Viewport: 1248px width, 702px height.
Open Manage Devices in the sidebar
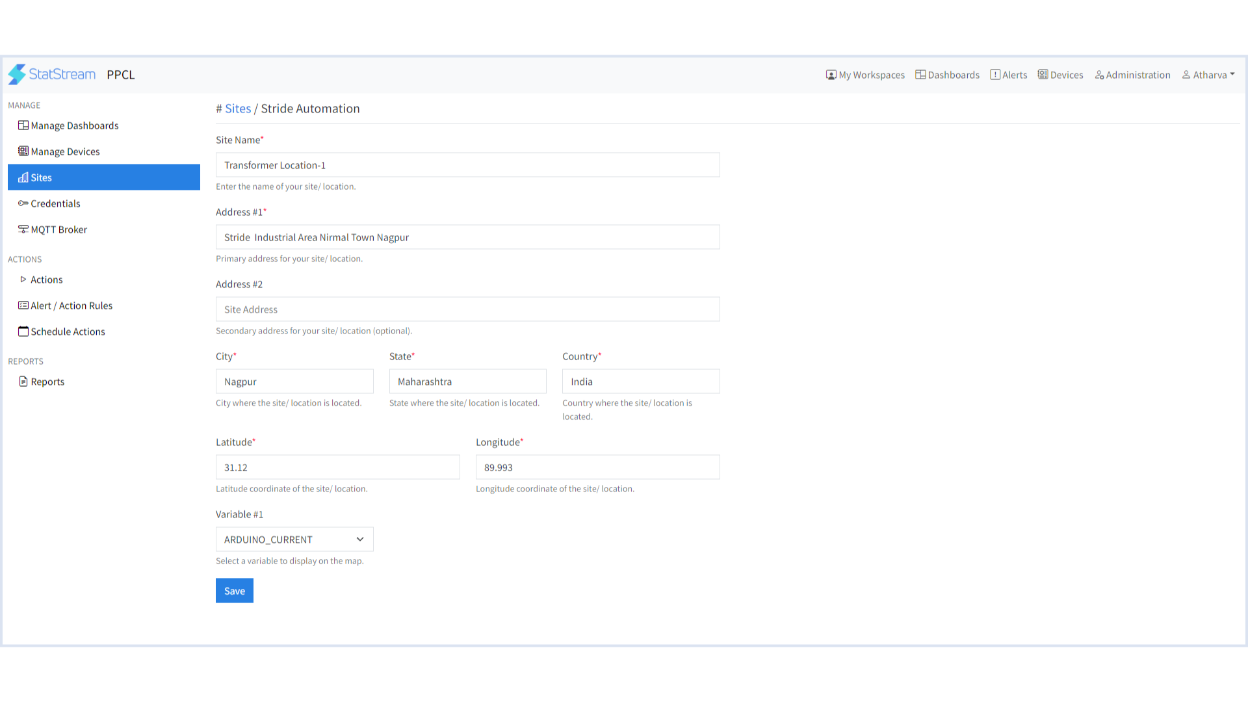pyautogui.click(x=59, y=151)
